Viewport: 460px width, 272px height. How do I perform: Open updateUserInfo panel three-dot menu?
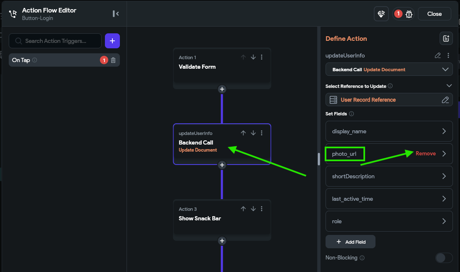[448, 55]
